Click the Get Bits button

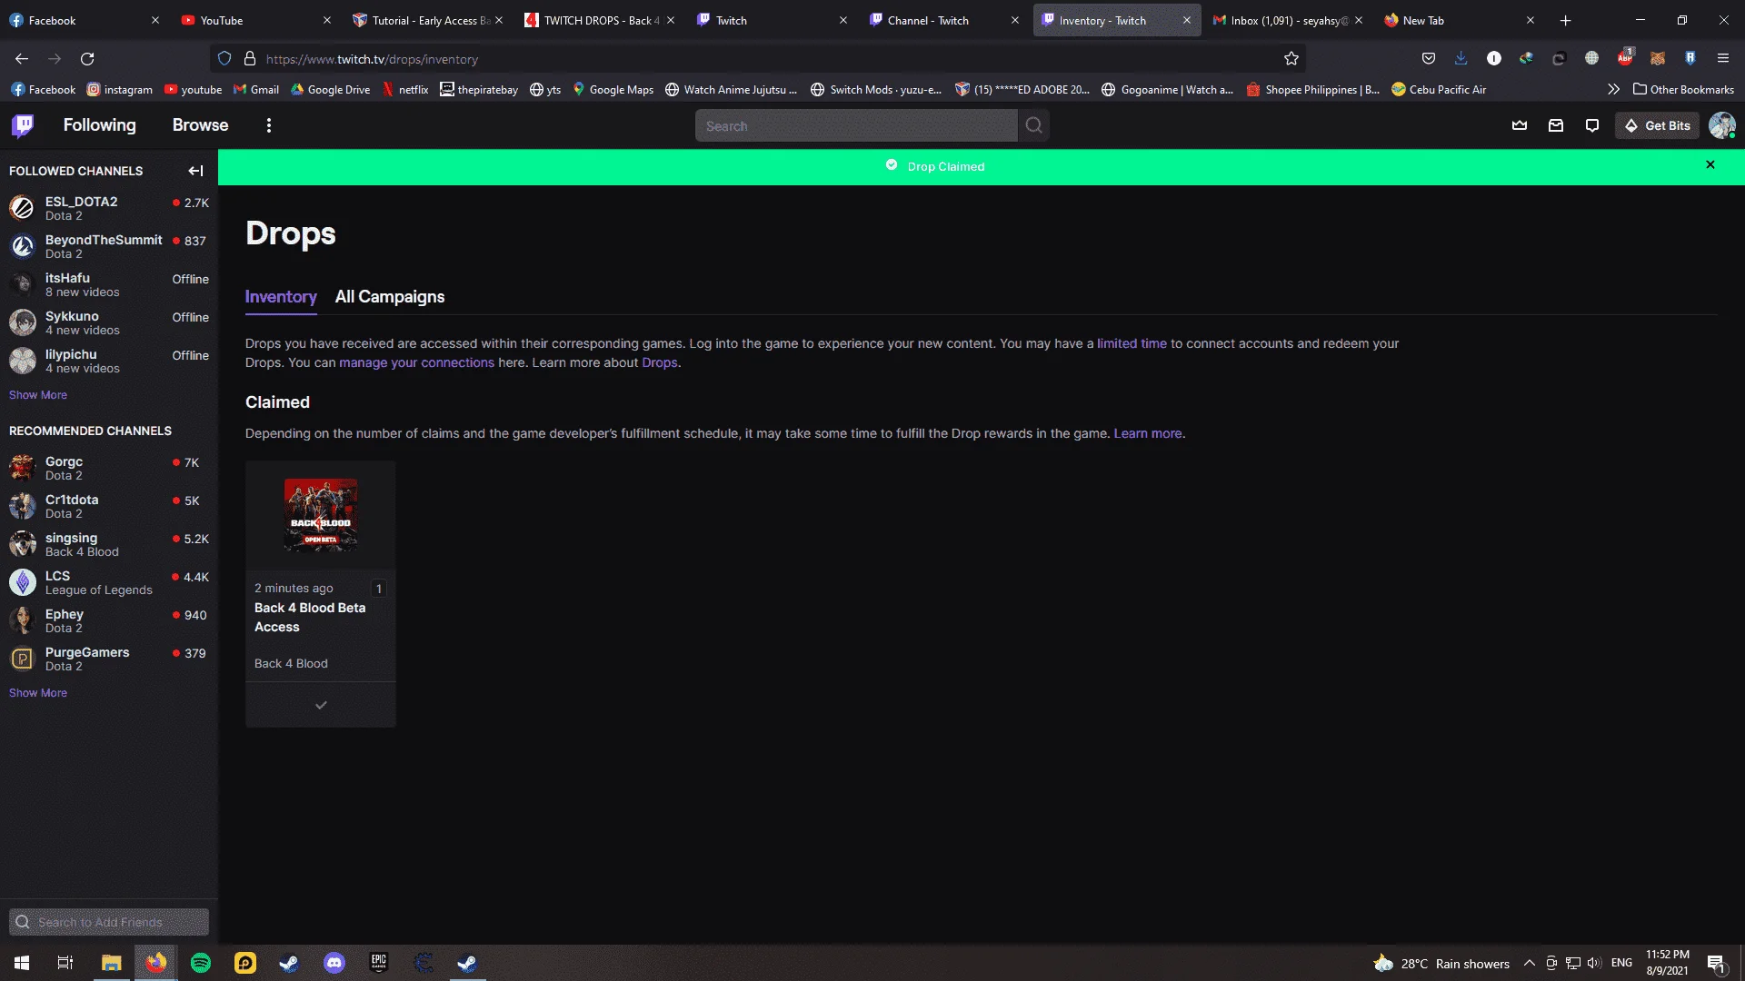[x=1657, y=125]
